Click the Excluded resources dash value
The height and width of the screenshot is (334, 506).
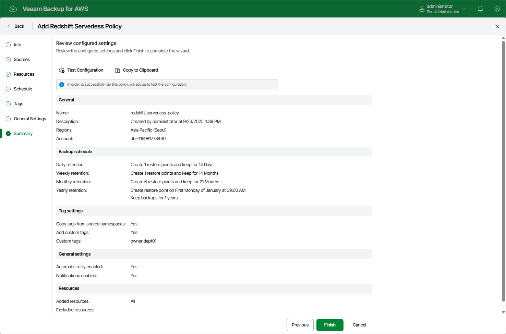point(133,310)
